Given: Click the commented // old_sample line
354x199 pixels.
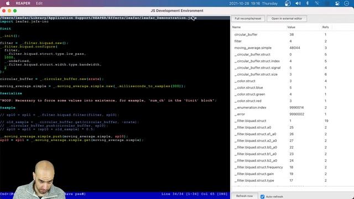Looking at the screenshot, I should 70,122.
